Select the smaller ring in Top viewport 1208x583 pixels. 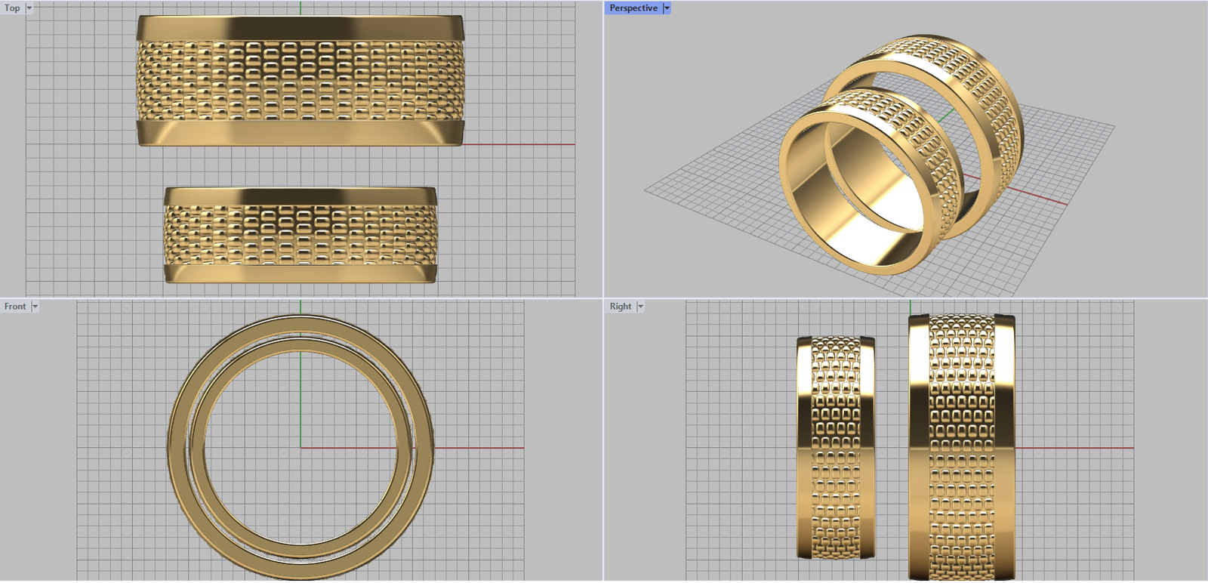(300, 235)
